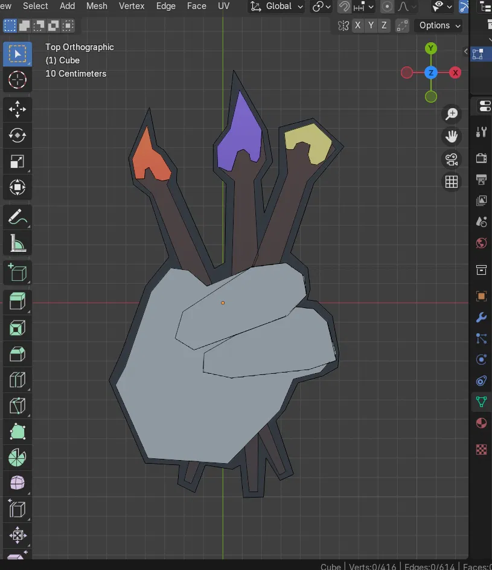The height and width of the screenshot is (570, 492).
Task: Pick the Smooth vertices tool
Action: [18, 484]
